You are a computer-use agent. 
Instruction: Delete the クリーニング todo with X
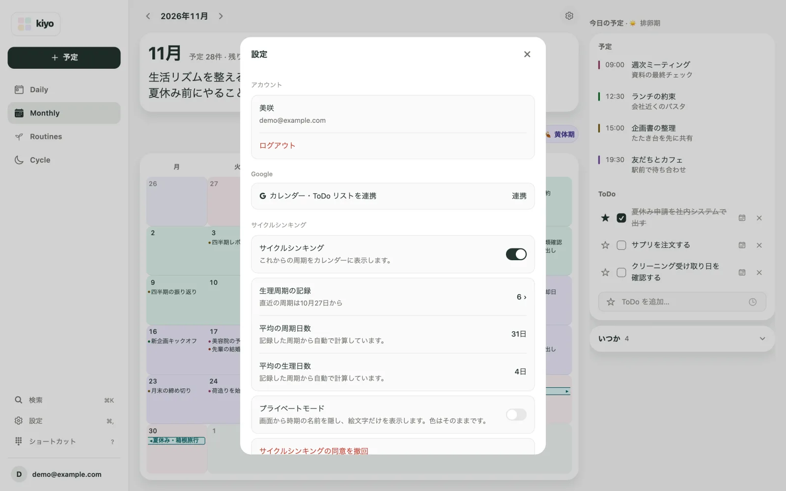point(759,273)
